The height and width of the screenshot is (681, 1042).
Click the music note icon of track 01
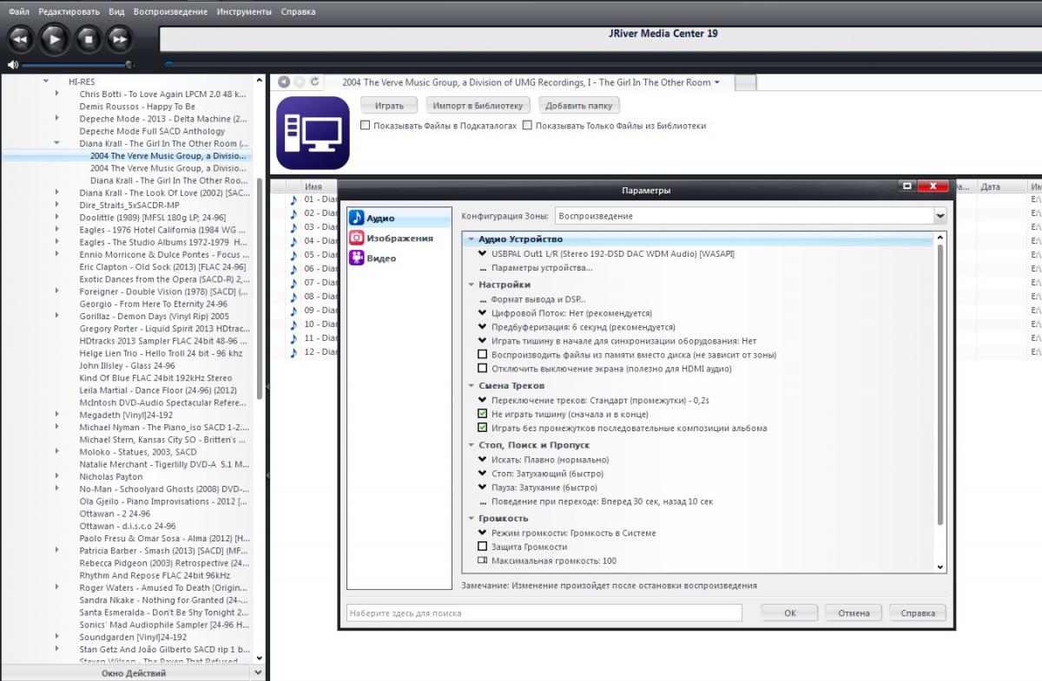tap(293, 200)
